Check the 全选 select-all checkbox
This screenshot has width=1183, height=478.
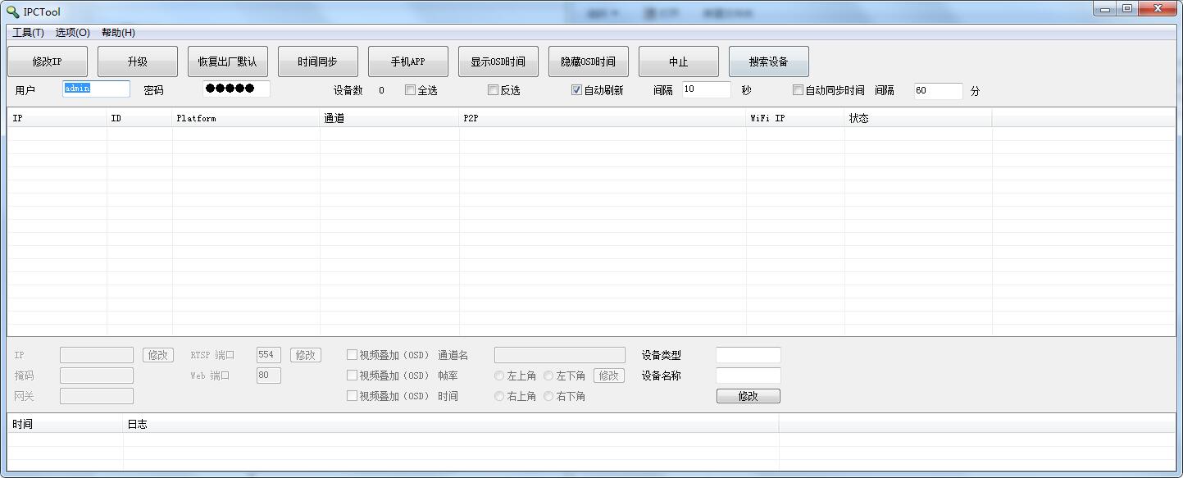click(410, 90)
